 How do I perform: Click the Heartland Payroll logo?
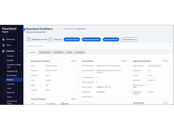[x=9, y=30]
